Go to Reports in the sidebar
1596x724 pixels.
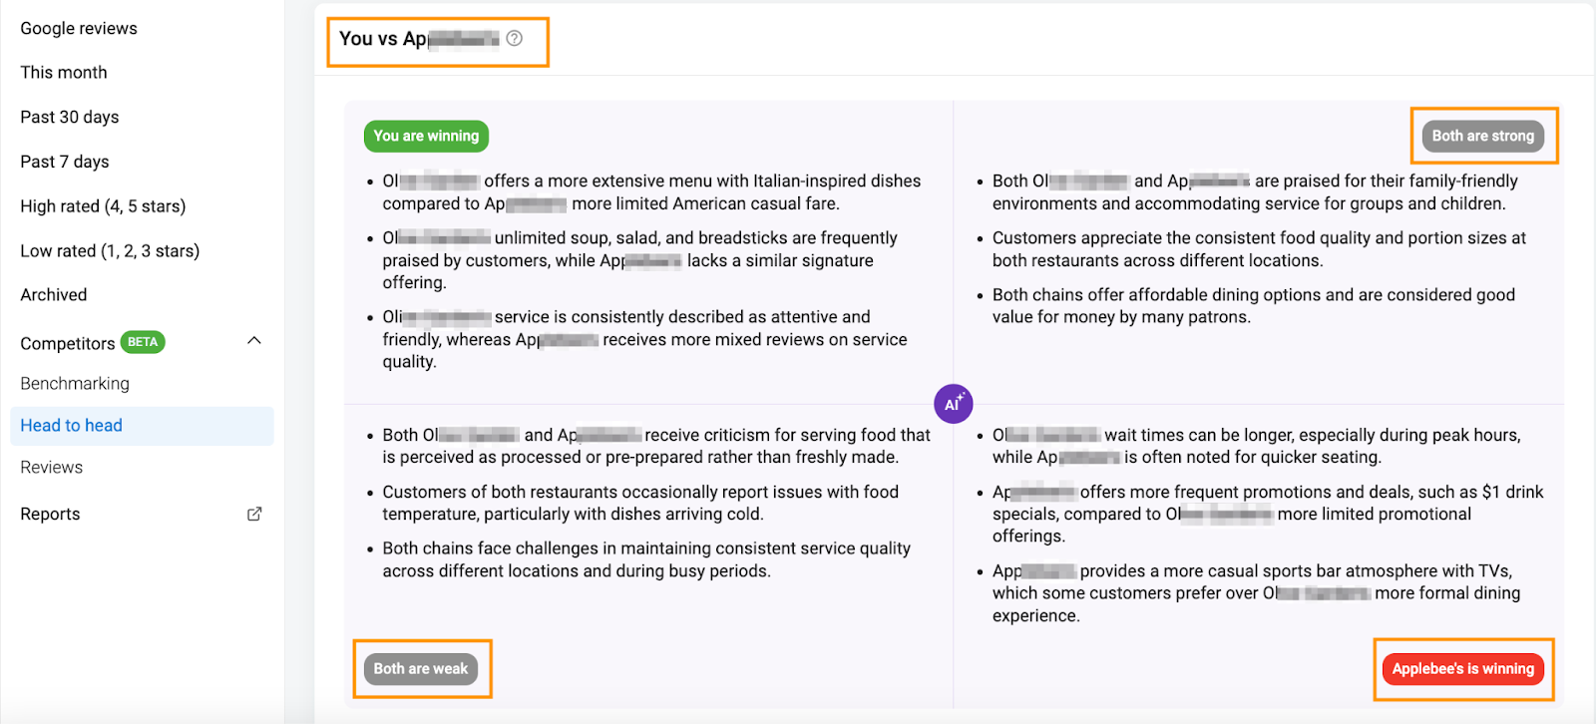tap(50, 514)
